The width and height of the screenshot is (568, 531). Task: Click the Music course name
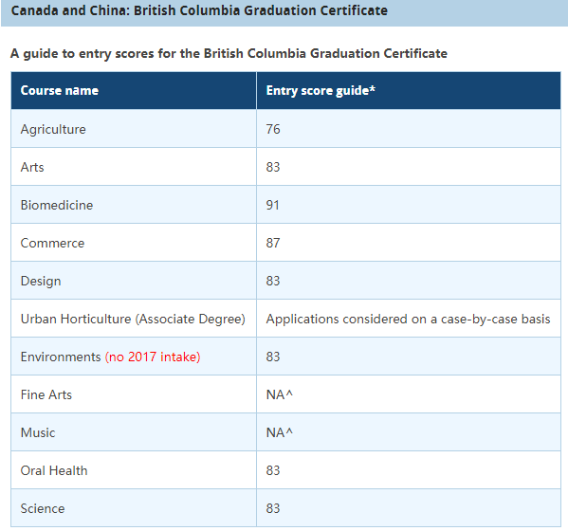[x=38, y=432]
